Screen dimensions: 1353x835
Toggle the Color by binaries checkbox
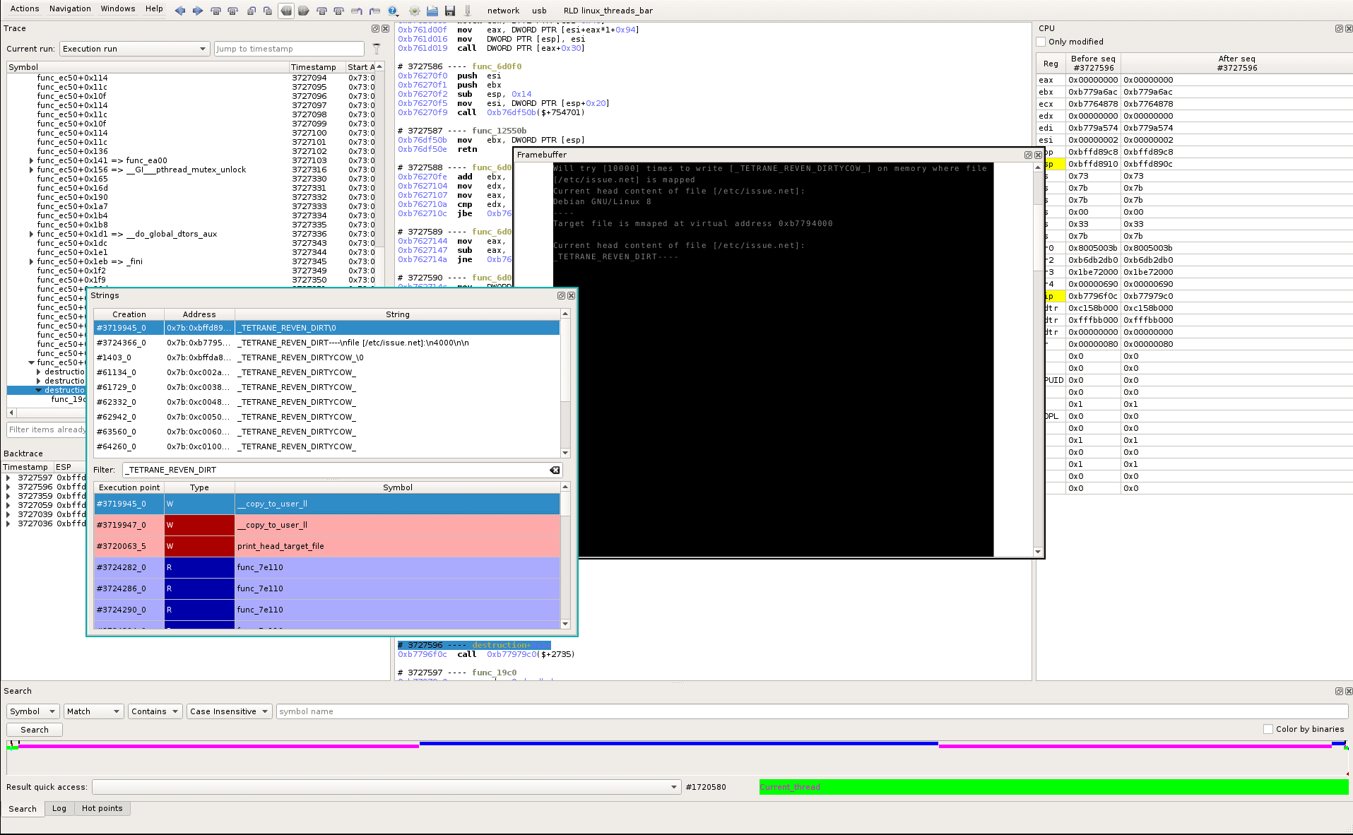tap(1267, 729)
